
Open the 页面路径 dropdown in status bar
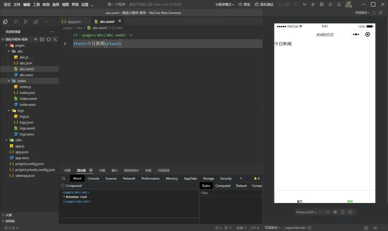(272, 228)
